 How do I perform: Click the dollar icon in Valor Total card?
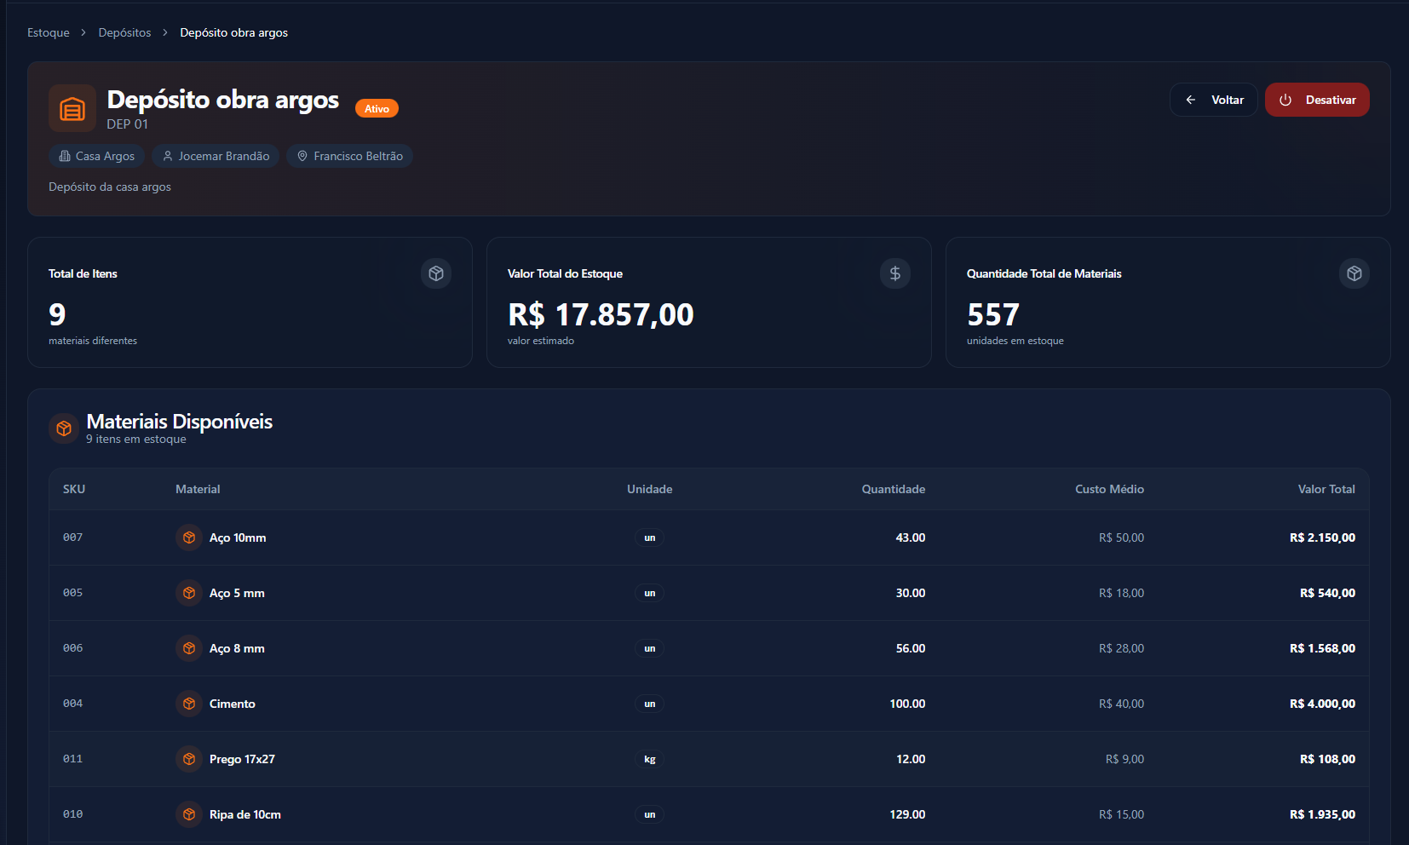894,273
